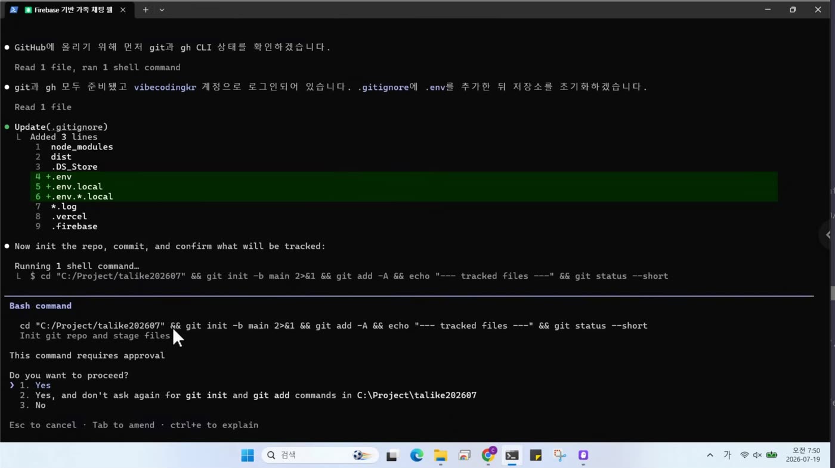This screenshot has width=835, height=468.
Task: Click the 'node_modules' line
Action: pos(82,146)
